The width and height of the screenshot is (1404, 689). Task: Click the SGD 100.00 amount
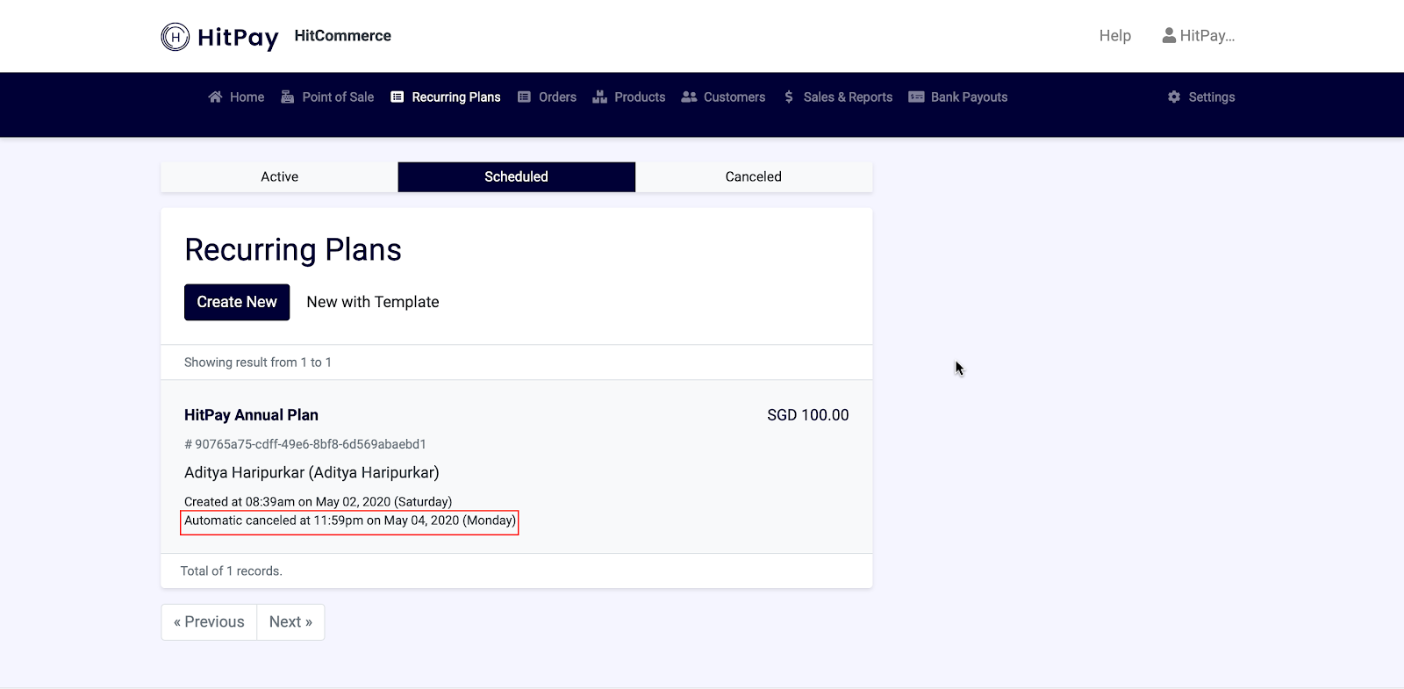[808, 415]
